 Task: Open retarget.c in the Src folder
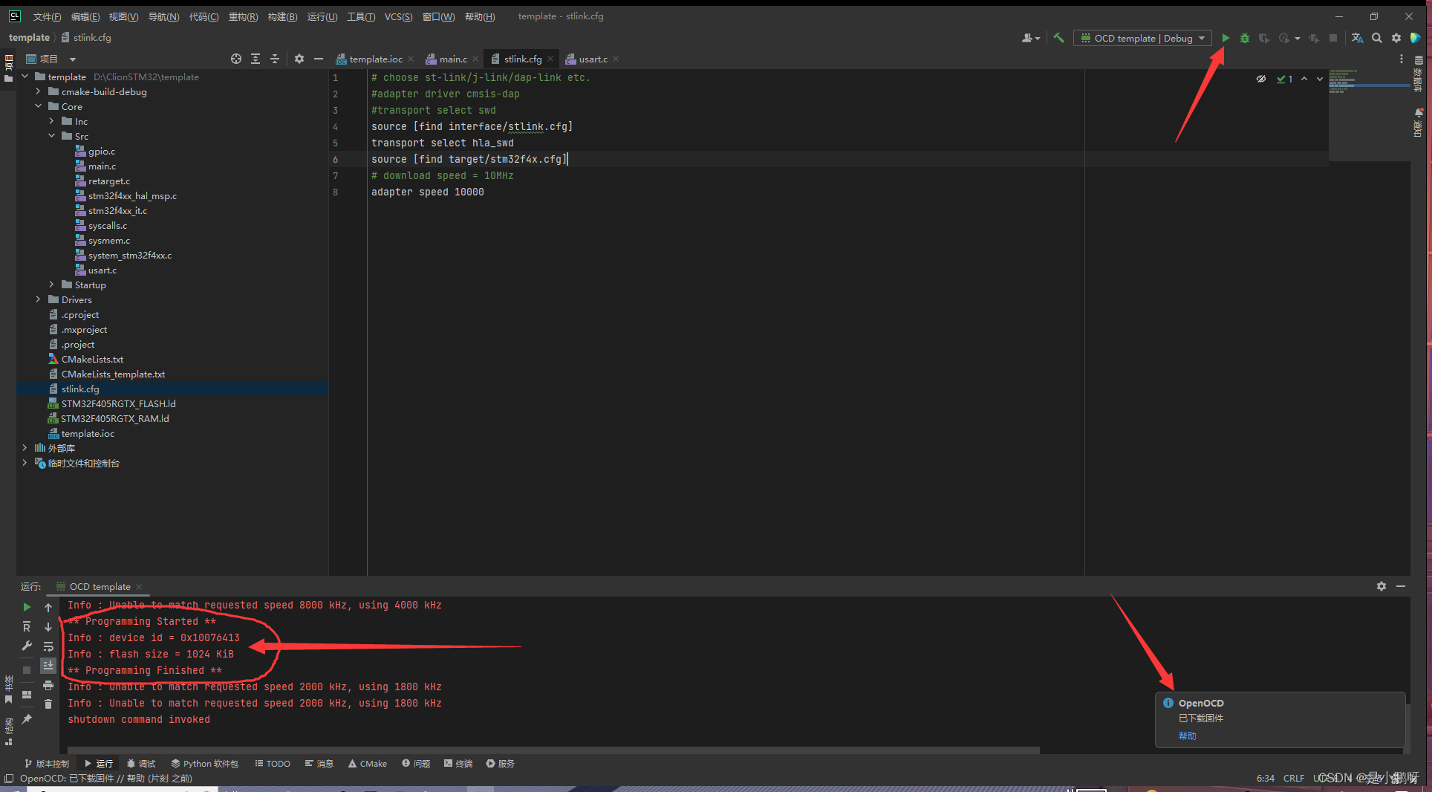point(108,181)
